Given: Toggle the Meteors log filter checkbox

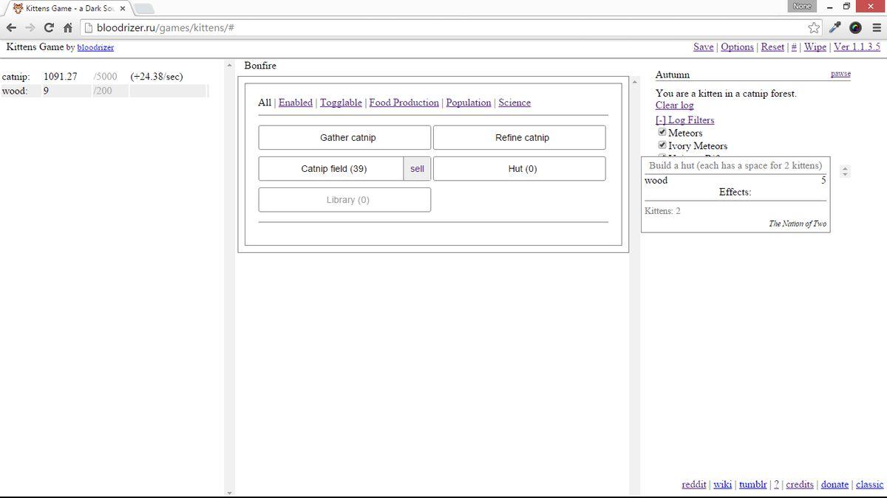Looking at the screenshot, I should pos(662,132).
